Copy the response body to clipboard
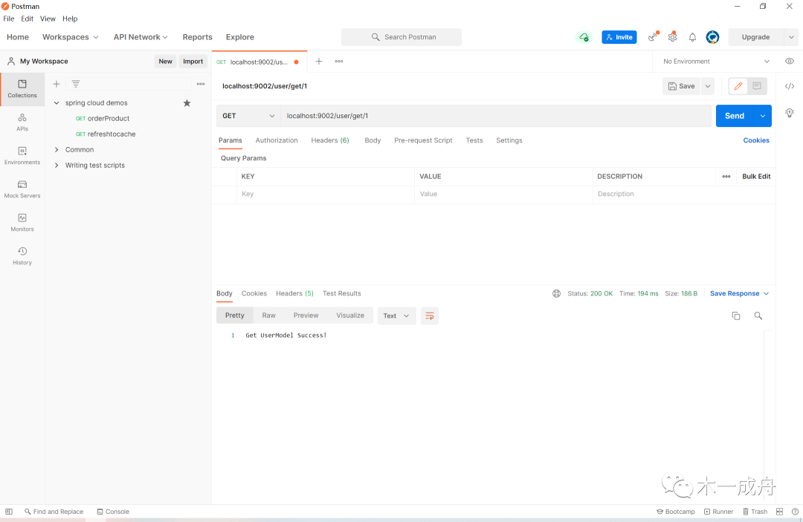Viewport: 803px width, 522px height. [736, 316]
